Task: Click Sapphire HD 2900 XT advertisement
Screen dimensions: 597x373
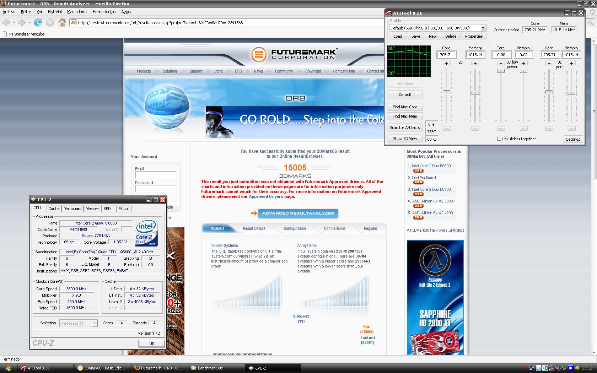Action: [435, 298]
